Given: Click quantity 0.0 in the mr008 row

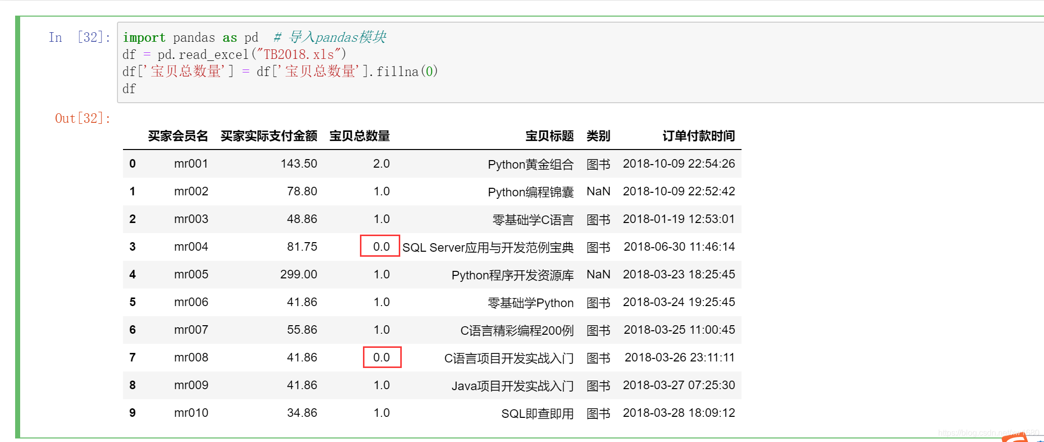Looking at the screenshot, I should (x=382, y=357).
